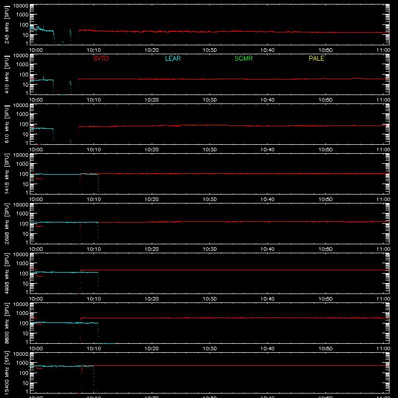Select the 245 MHz [SFU] axis label
The image size is (398, 398).
(6, 25)
